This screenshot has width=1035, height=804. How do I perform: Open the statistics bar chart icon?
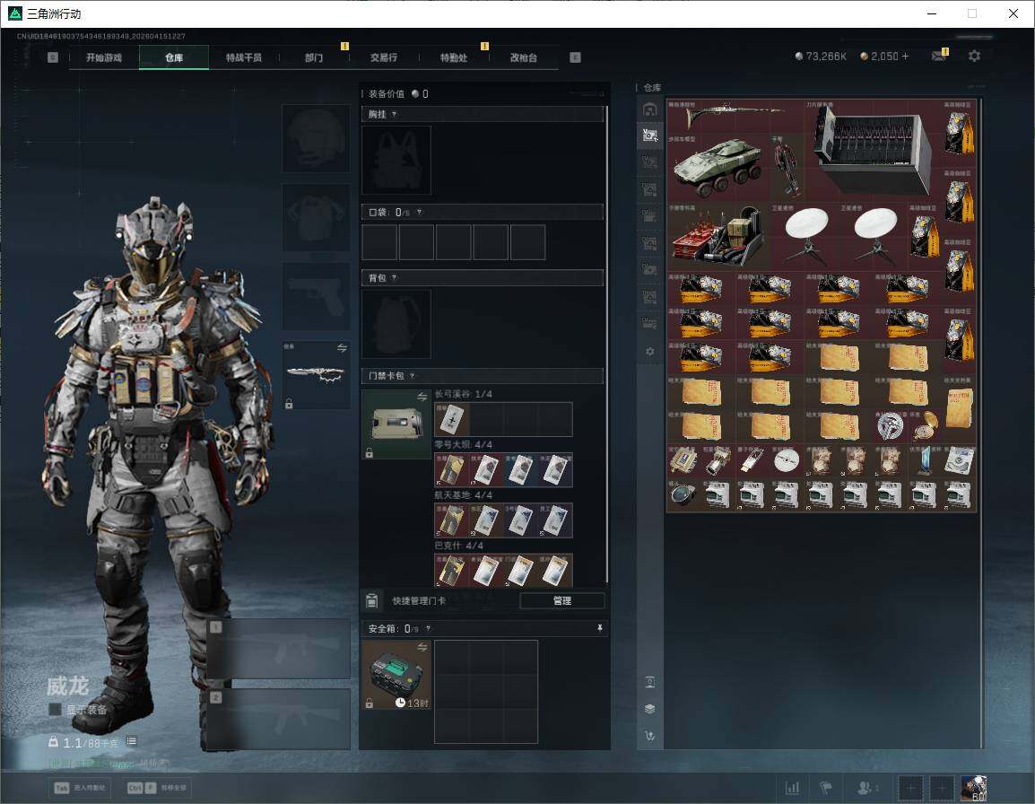click(792, 788)
